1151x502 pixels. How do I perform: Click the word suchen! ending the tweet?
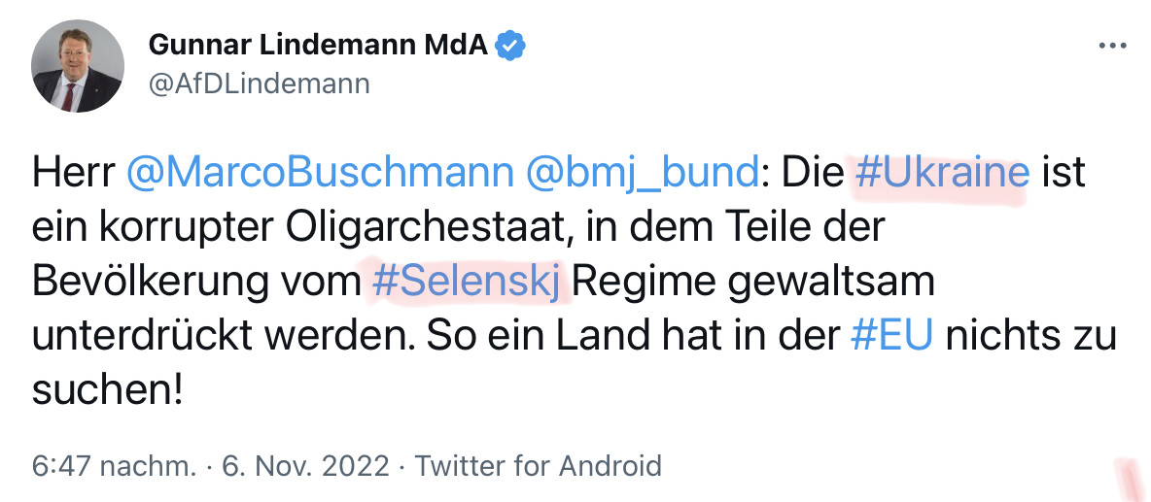107,390
